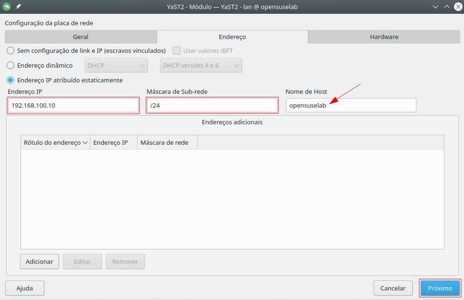This screenshot has width=464, height=300.
Task: Select the 'Endereço dinâmico' radio button
Action: click(10, 65)
